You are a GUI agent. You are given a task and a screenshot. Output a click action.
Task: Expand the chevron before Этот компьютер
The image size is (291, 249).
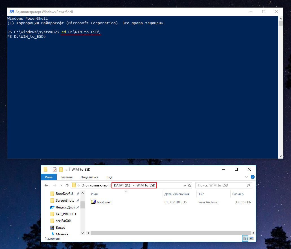(x=79, y=185)
